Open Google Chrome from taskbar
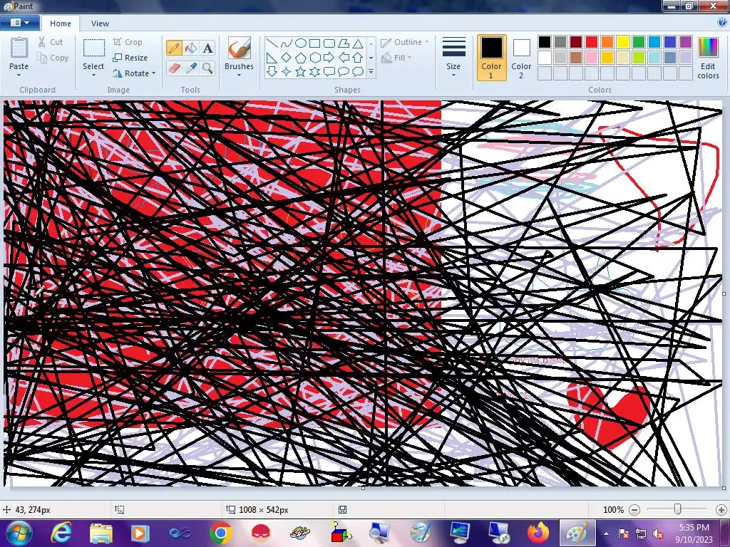The image size is (730, 547). pyautogui.click(x=221, y=533)
